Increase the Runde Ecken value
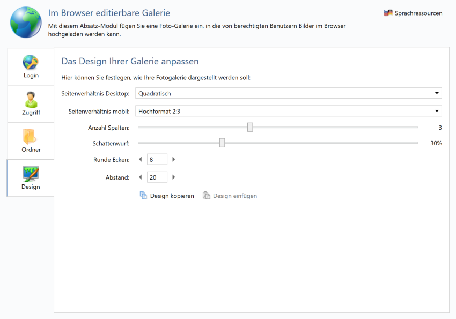The height and width of the screenshot is (319, 456). pyautogui.click(x=173, y=159)
